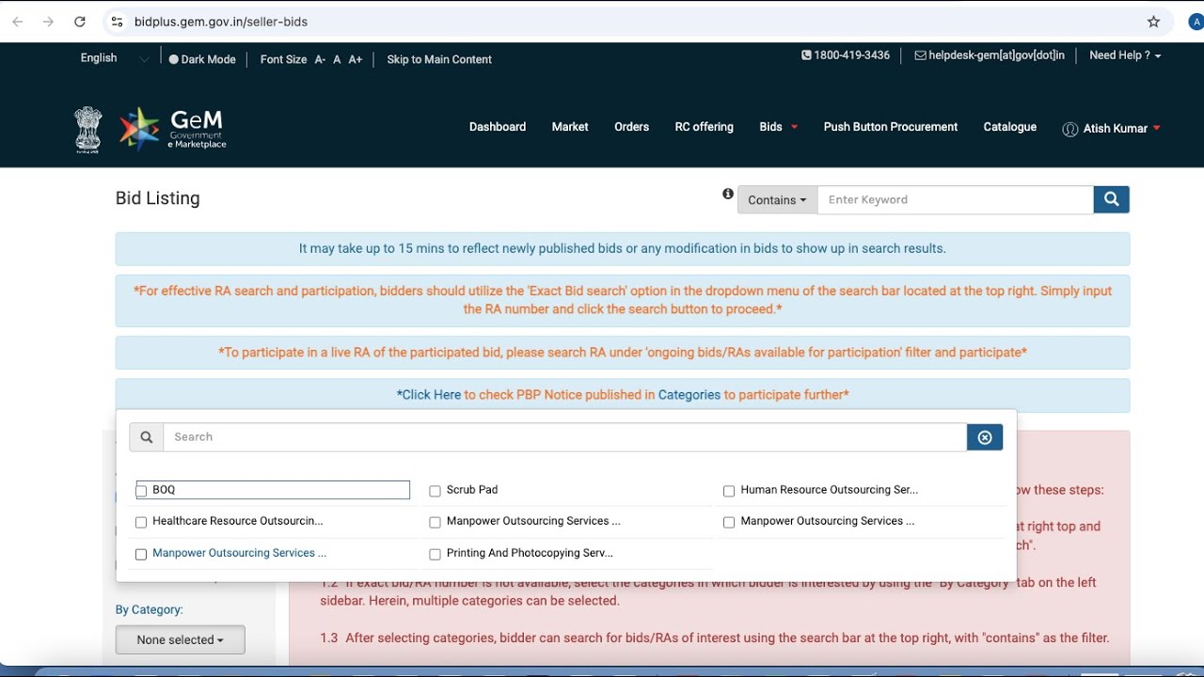Check the Printing And Photocopying Serv... checkbox

(x=435, y=554)
